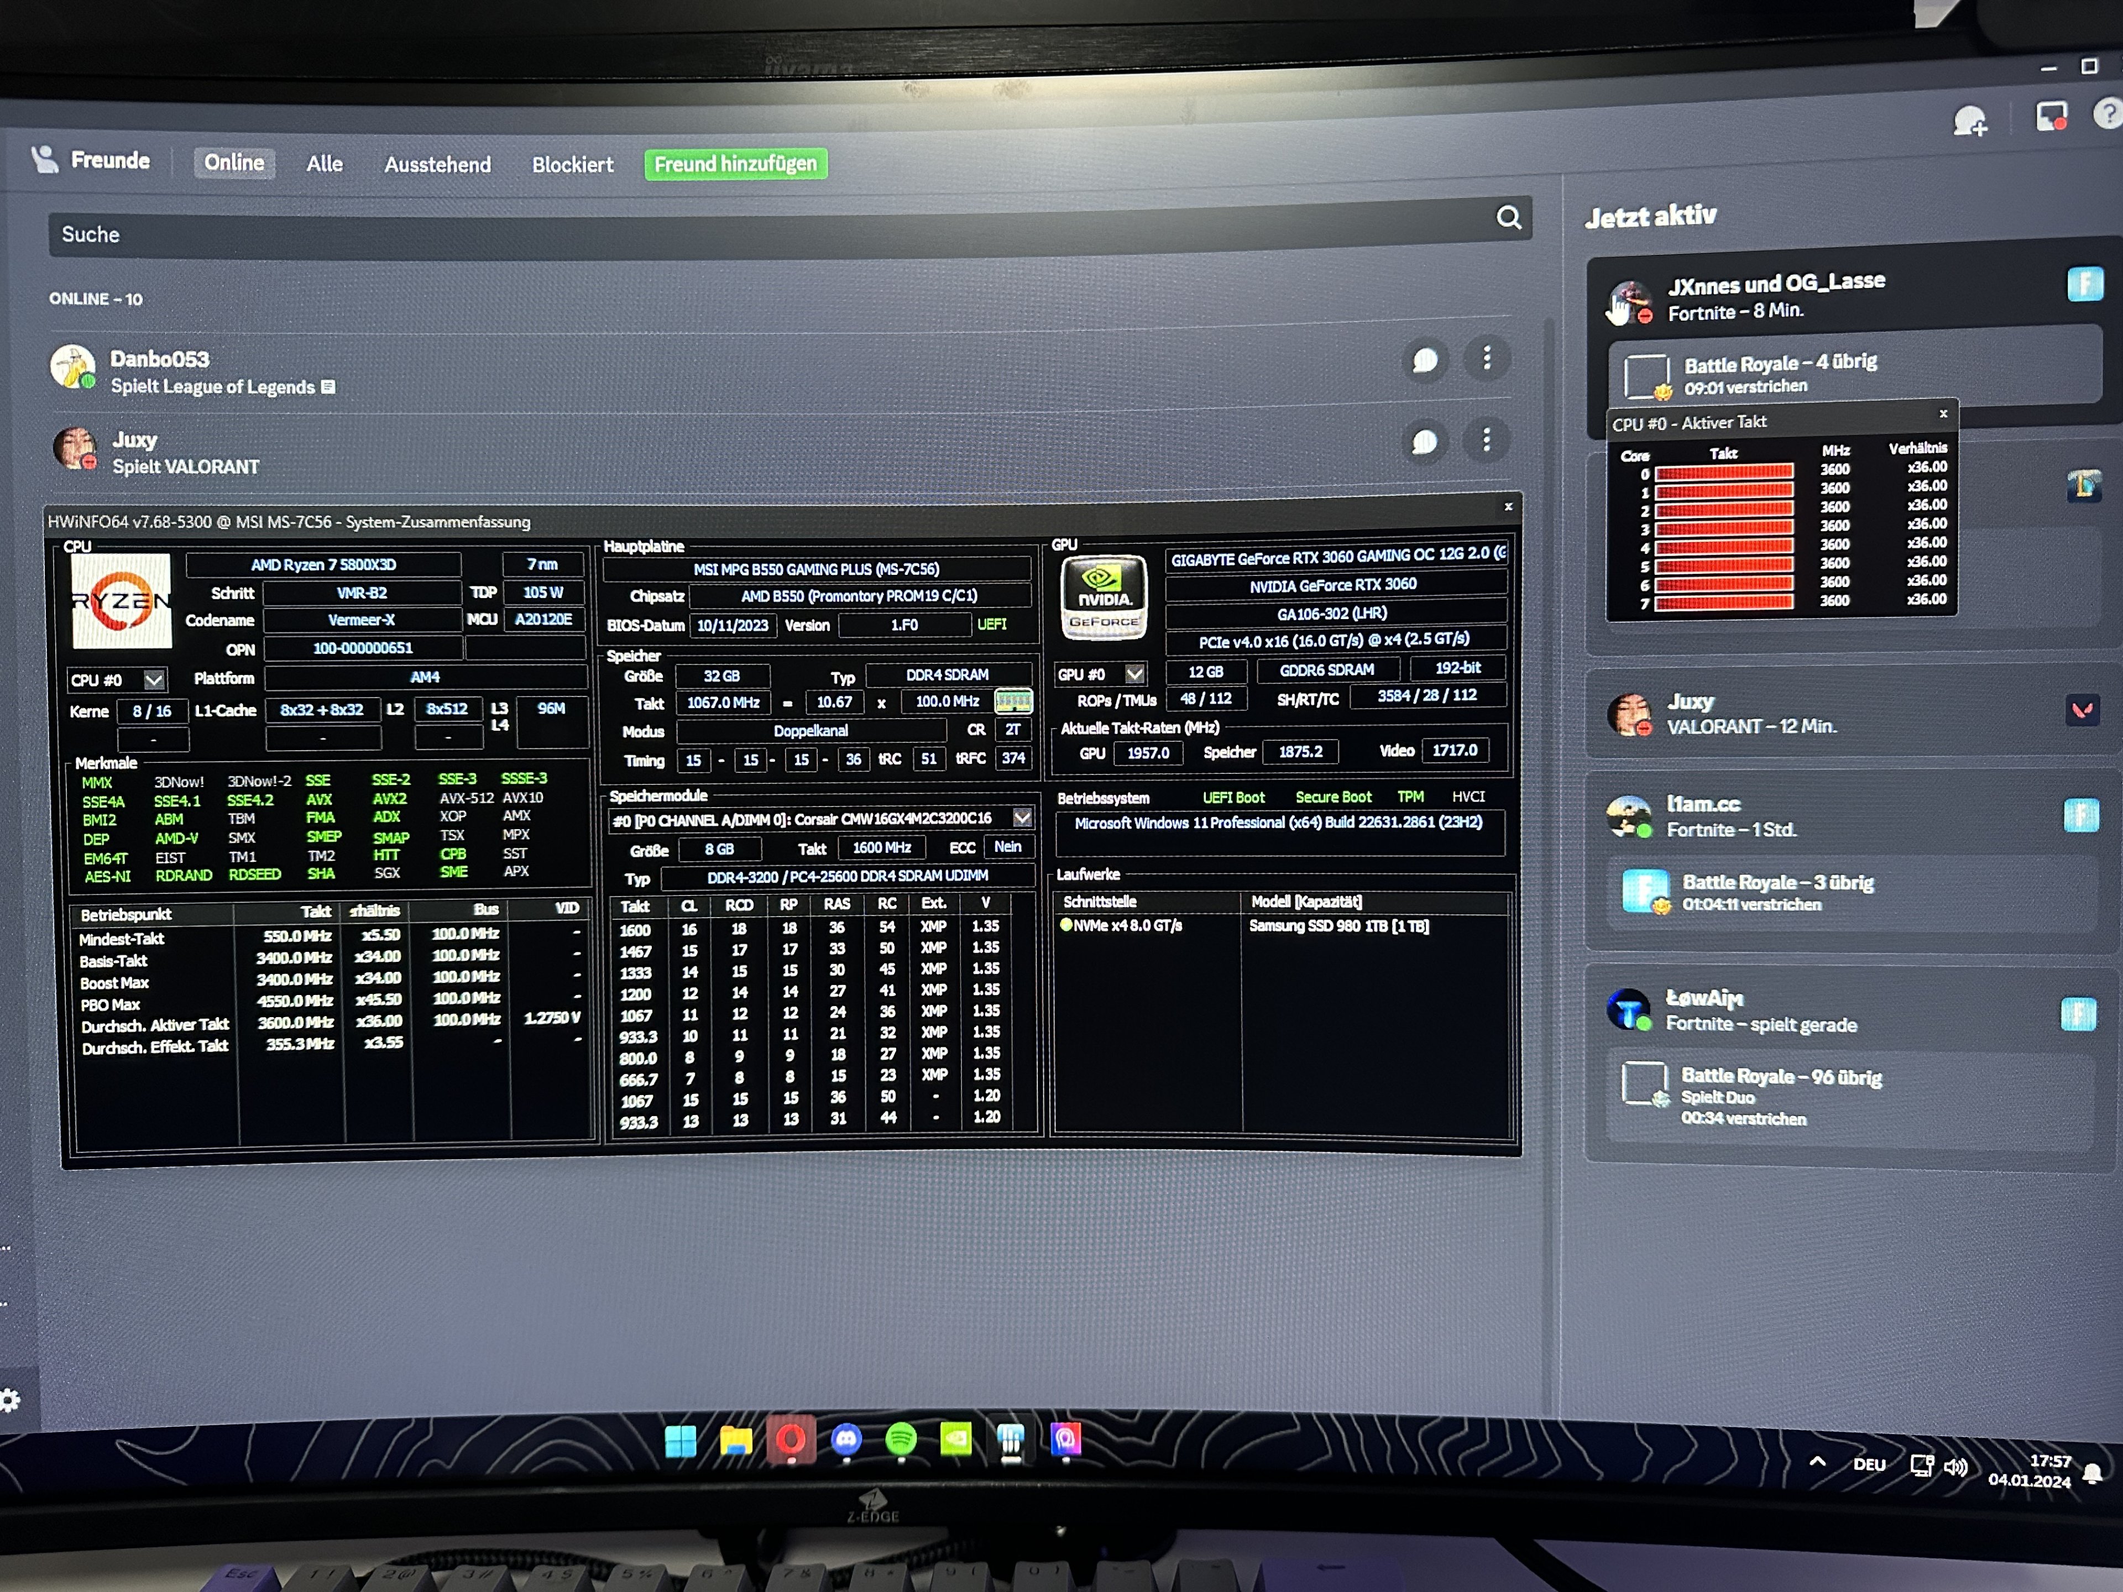Viewport: 2123px width, 1592px height.
Task: Open File Explorer from the taskbar
Action: pyautogui.click(x=736, y=1441)
